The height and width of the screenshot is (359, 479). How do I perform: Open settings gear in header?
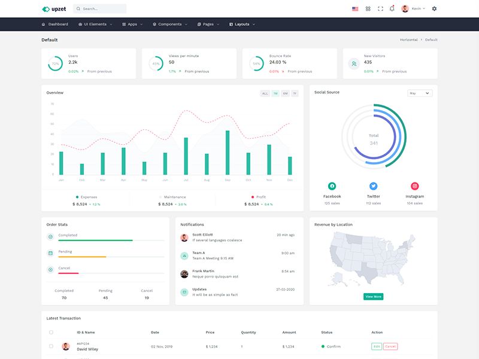tap(434, 8)
